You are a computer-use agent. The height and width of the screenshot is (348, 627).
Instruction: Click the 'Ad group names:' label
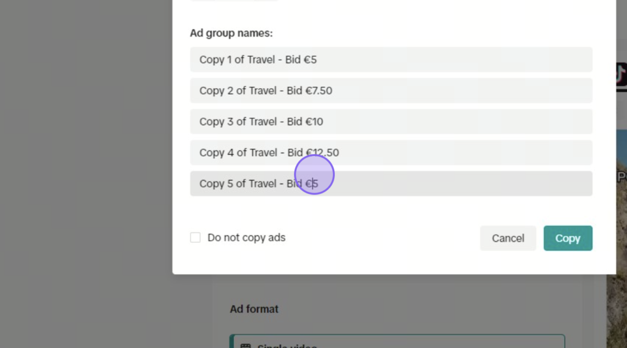point(231,33)
